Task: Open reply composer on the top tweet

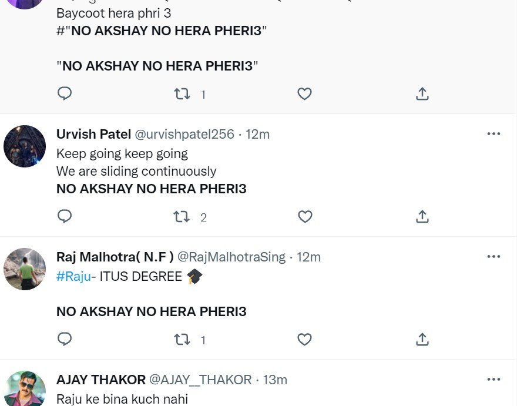Action: point(65,94)
